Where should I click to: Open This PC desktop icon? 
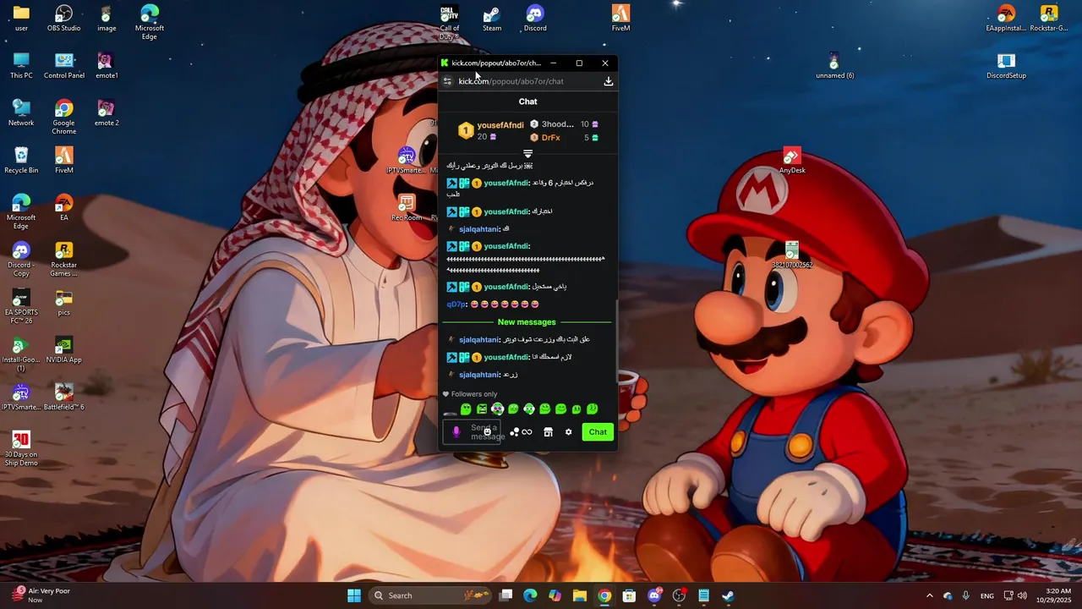[x=21, y=66]
